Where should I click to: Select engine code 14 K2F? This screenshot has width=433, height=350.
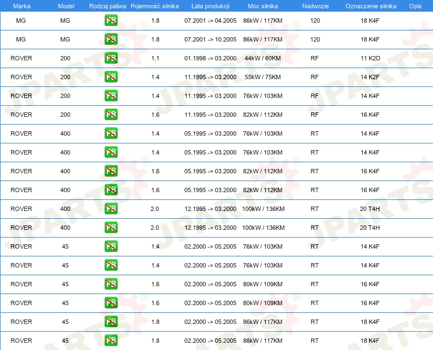(x=370, y=77)
